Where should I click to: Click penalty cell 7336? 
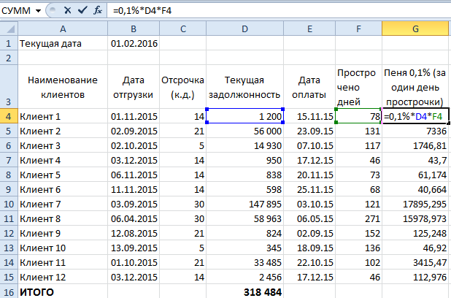(x=415, y=131)
